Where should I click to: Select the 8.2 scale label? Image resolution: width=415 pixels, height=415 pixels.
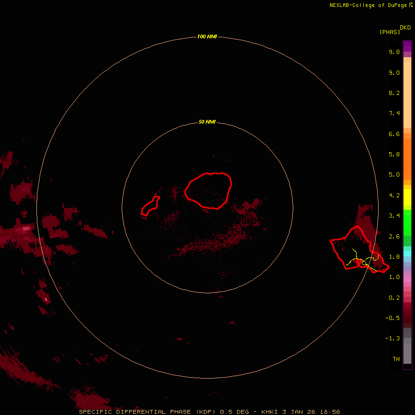click(394, 93)
